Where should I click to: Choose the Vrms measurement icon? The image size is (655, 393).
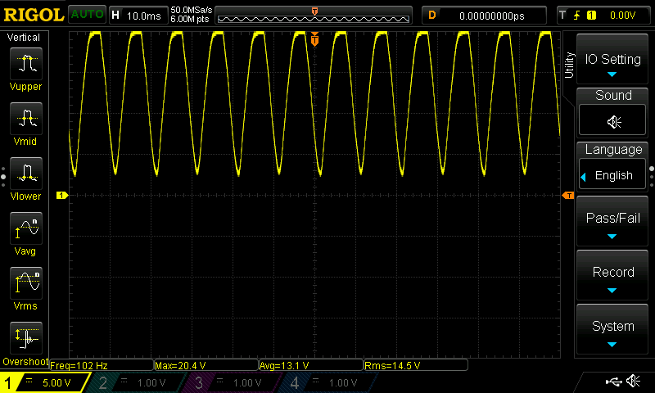click(x=26, y=282)
